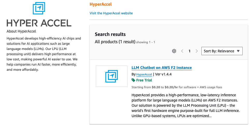This screenshot has width=252, height=127.
Task: Click the LLM Chatbot product logo thumbnail
Action: tap(112, 76)
